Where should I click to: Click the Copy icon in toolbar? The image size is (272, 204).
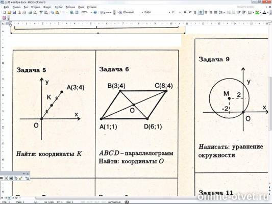52,12
